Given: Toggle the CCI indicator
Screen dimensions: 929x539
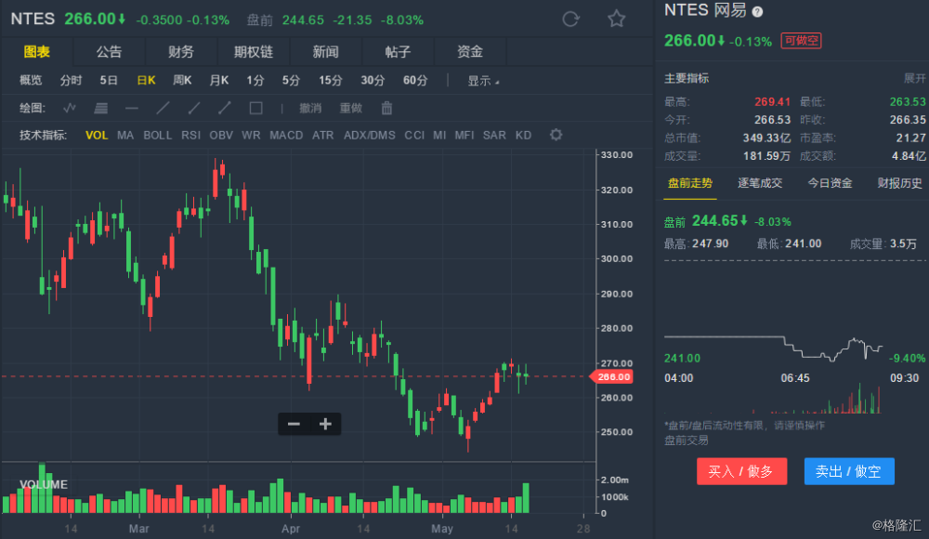Looking at the screenshot, I should point(414,135).
